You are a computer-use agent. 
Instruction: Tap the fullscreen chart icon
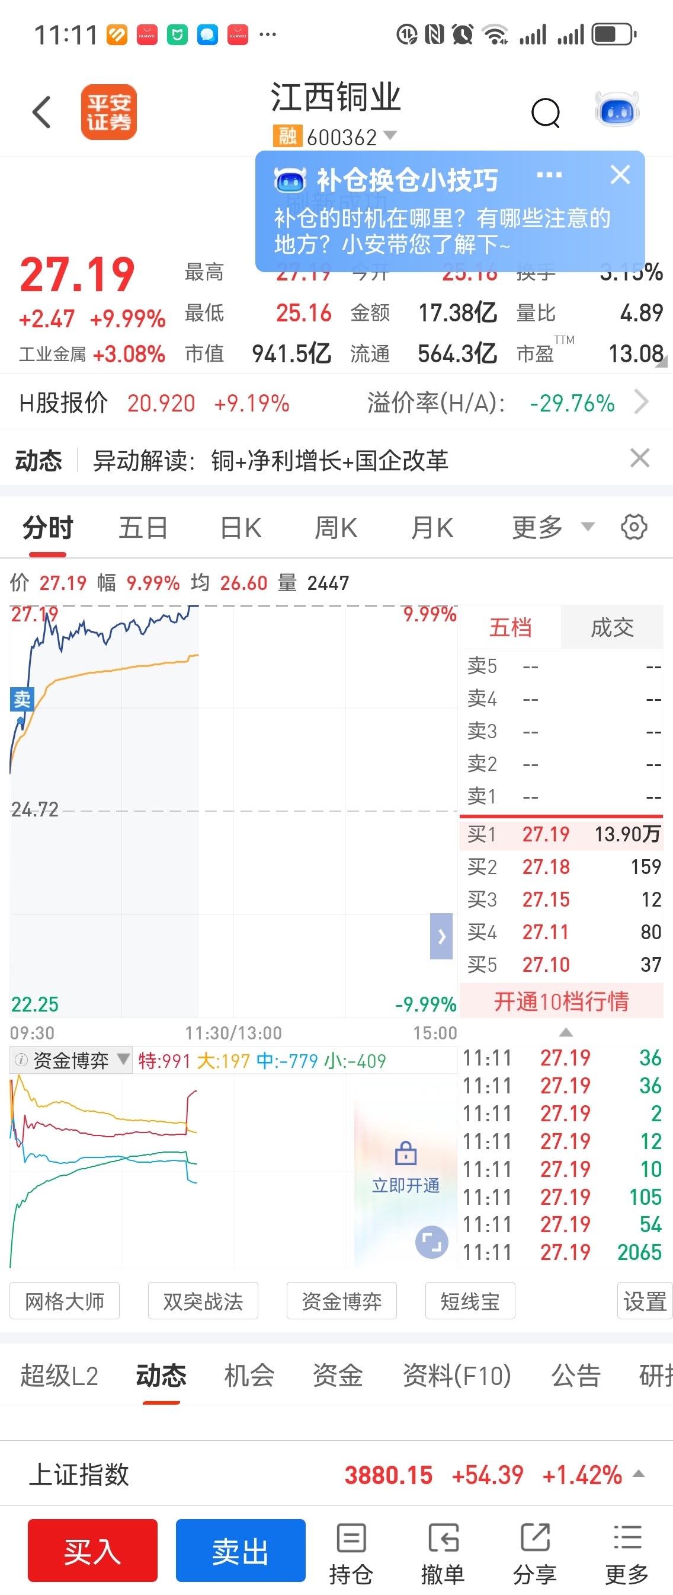431,1242
